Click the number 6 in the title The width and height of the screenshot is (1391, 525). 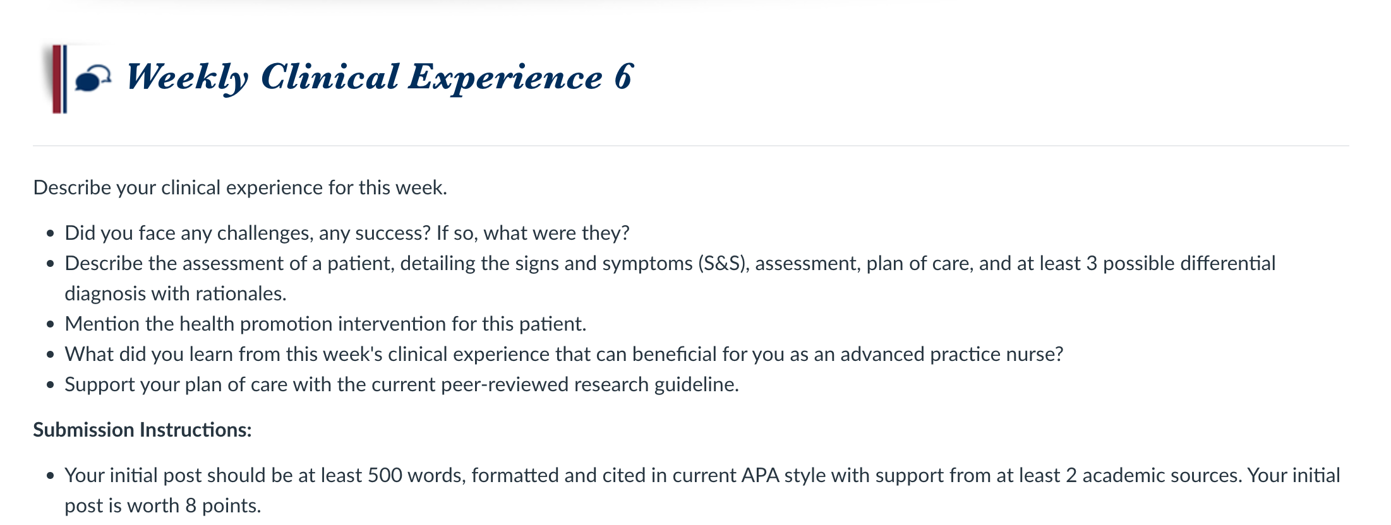[623, 76]
